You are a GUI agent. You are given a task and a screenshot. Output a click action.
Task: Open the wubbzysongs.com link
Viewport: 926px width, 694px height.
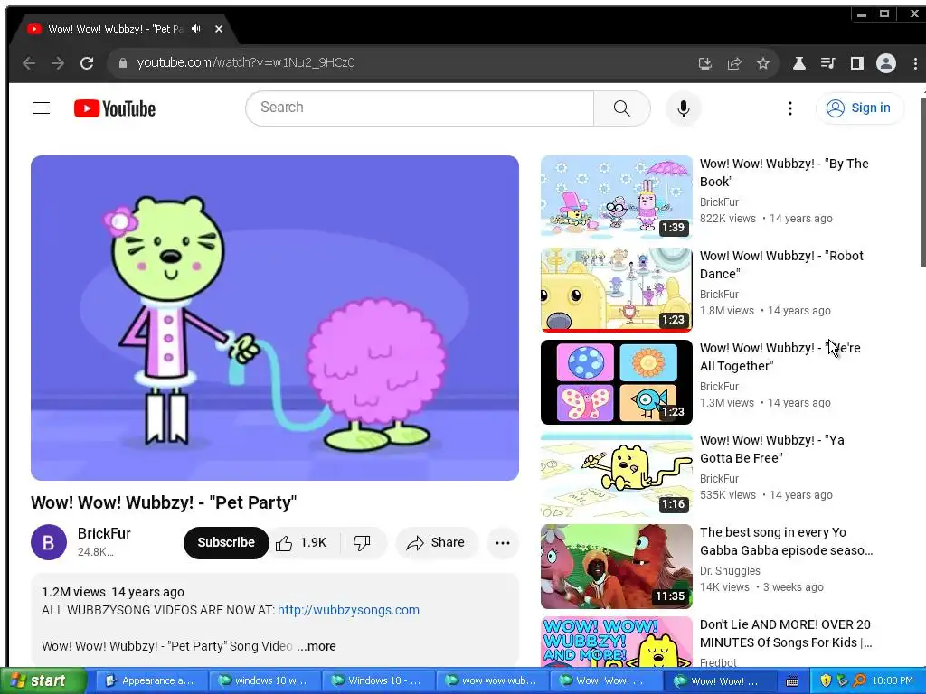tap(348, 610)
